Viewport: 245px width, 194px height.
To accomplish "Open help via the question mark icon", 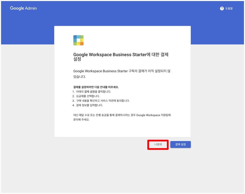I will (222, 9).
